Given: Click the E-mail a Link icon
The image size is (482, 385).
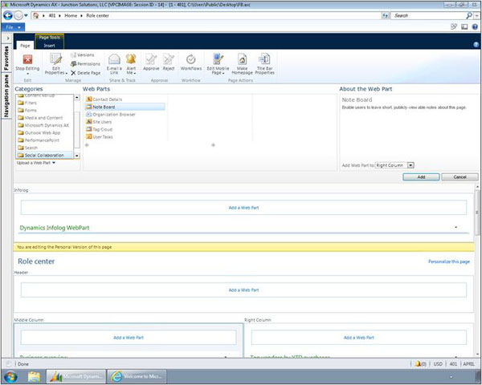Looking at the screenshot, I should (x=114, y=62).
